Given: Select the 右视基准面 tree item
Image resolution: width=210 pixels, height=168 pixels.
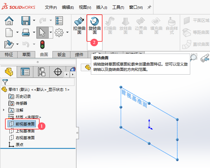Looking at the screenshot, I should (x=22, y=138).
